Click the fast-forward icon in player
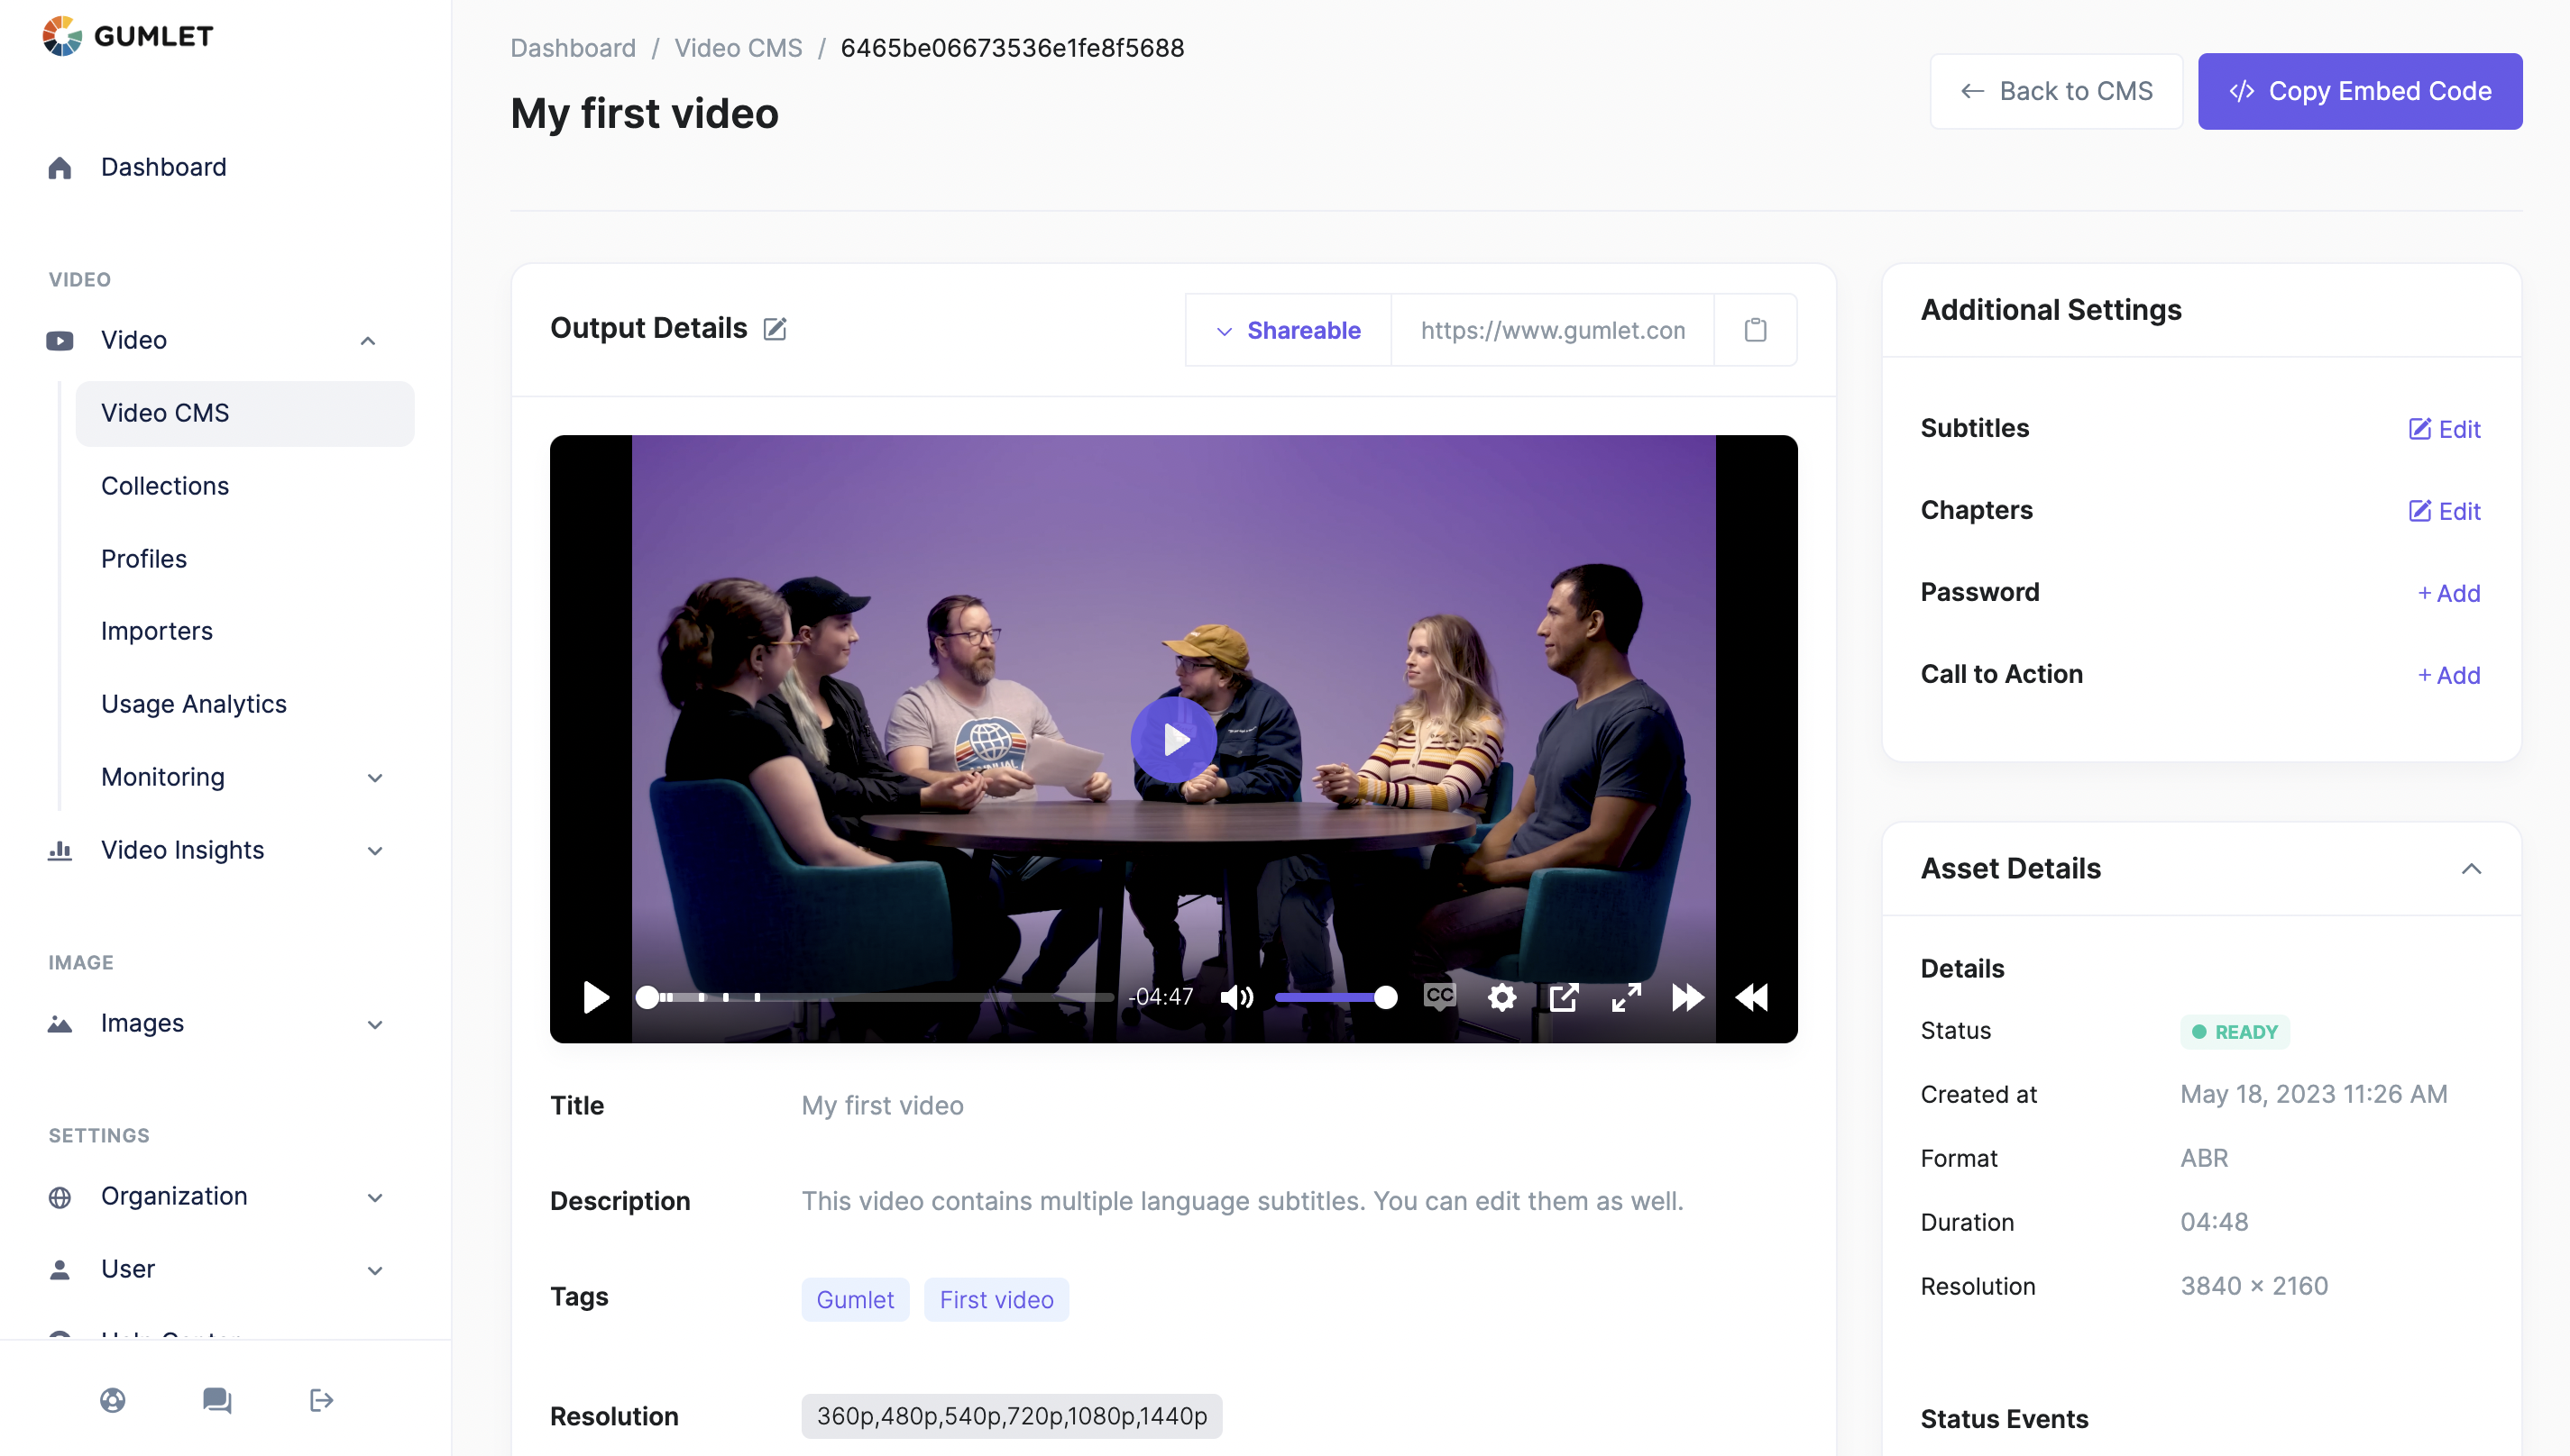 1687,997
